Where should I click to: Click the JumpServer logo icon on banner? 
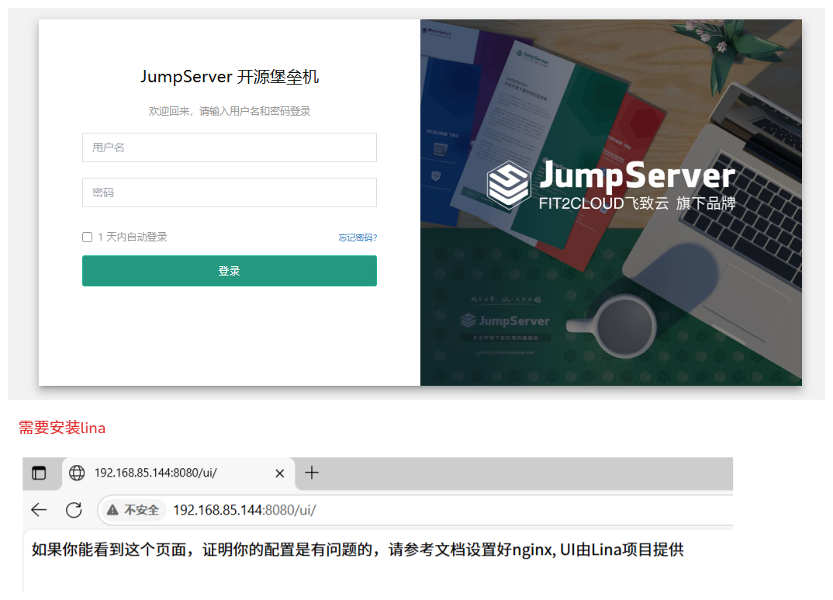tap(508, 185)
